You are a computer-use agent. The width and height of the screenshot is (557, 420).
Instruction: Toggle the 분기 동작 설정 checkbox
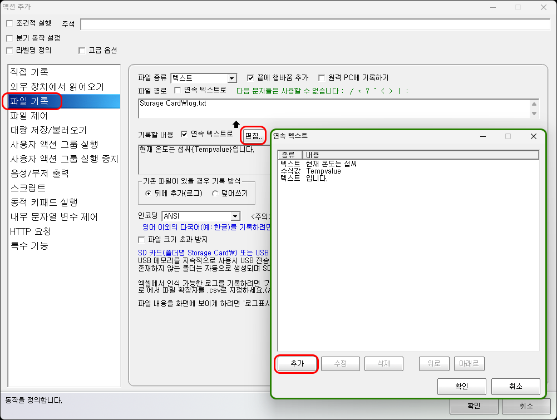(x=9, y=38)
